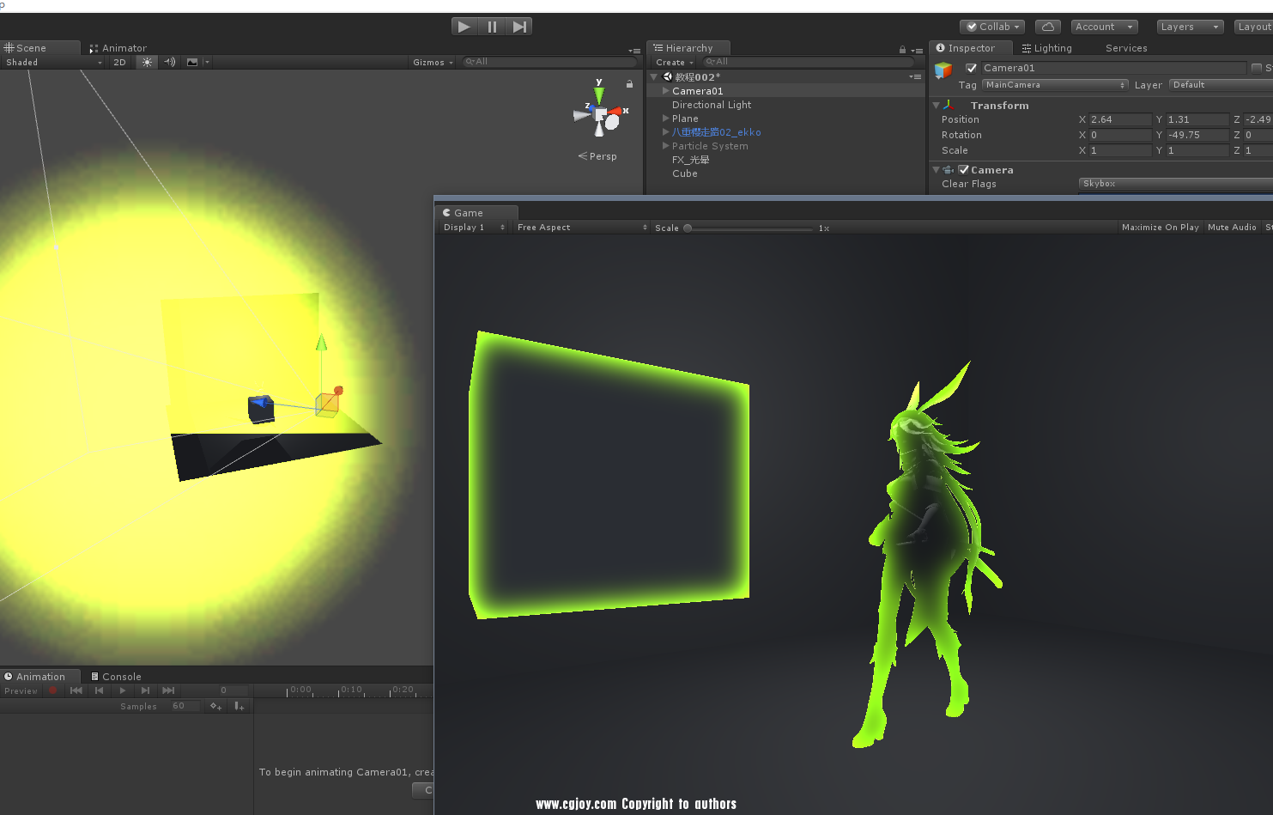Screen dimensions: 1273x815
Task: Click the Pause button in top toolbar
Action: click(x=492, y=27)
